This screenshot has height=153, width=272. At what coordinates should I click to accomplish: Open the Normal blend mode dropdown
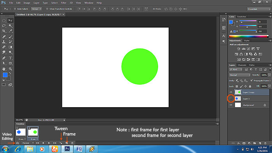point(240,75)
